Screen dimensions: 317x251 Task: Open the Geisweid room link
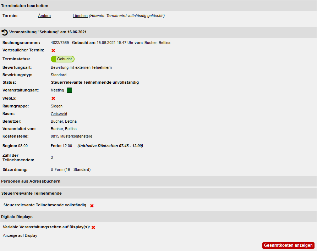coord(59,114)
